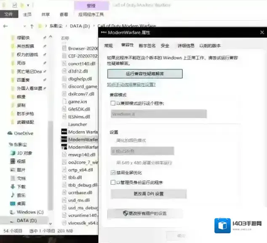Select 武器搭配 folder in navigation pane
Image resolution: width=267 pixels, height=243 pixels.
(x=25, y=122)
